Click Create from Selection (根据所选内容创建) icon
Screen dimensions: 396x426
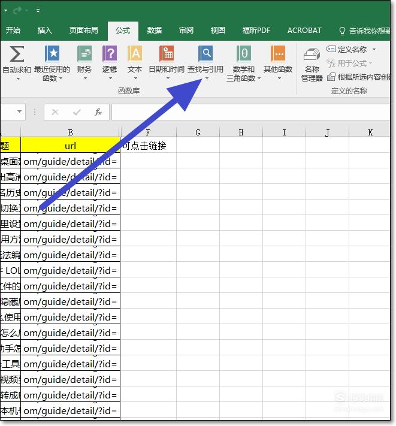click(x=331, y=77)
